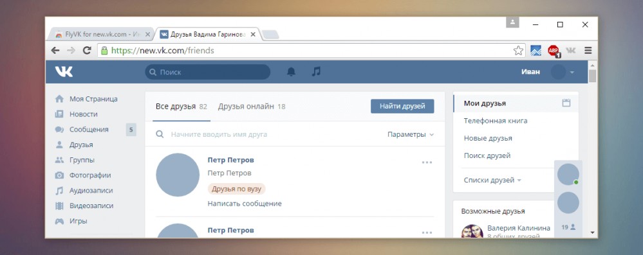Click the search magnifier in friends filter
Viewport: 643px width, 255px height.
pos(160,134)
